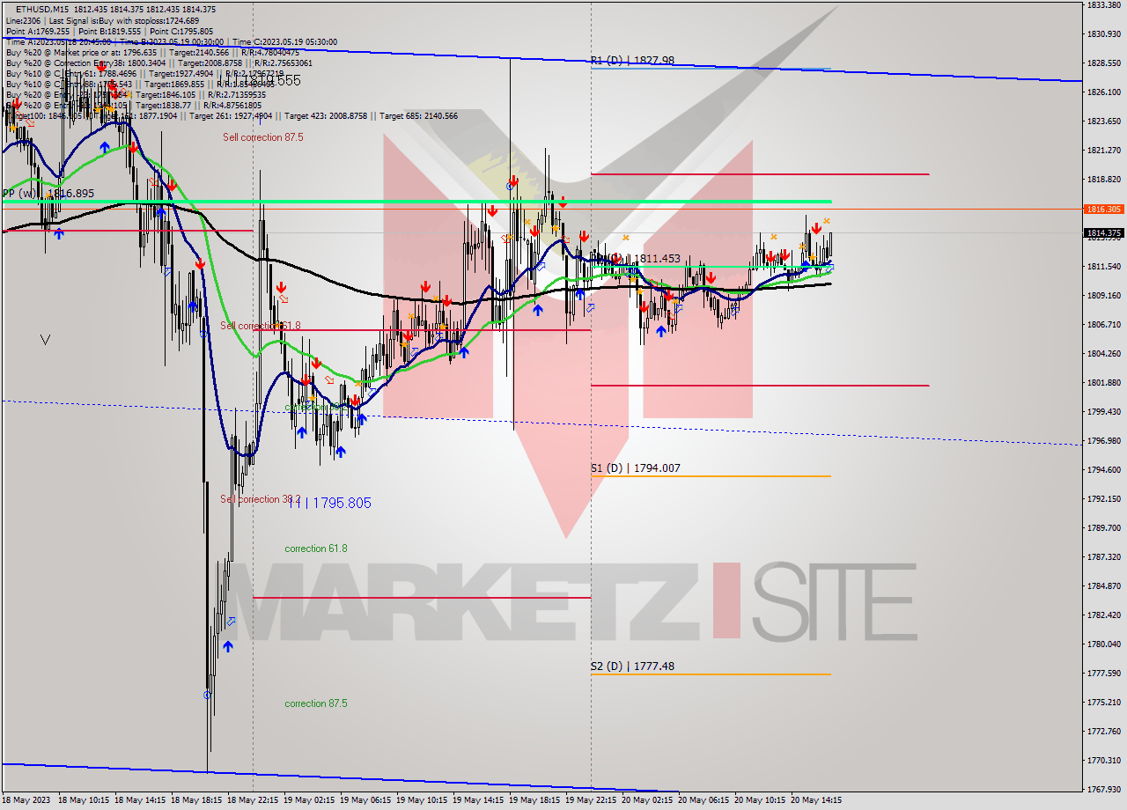Click 1796.980 on the price axis

1103,440
